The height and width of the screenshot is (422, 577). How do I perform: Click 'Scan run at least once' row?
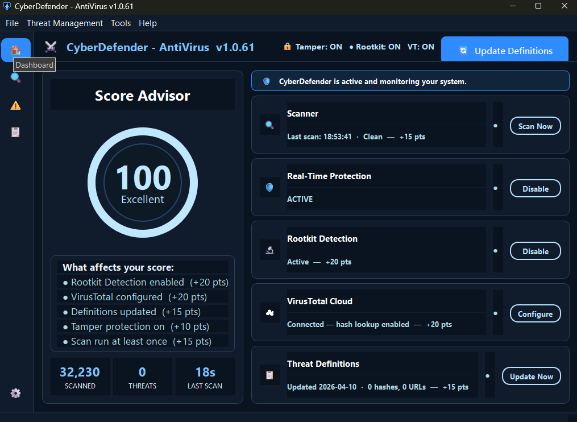143,341
